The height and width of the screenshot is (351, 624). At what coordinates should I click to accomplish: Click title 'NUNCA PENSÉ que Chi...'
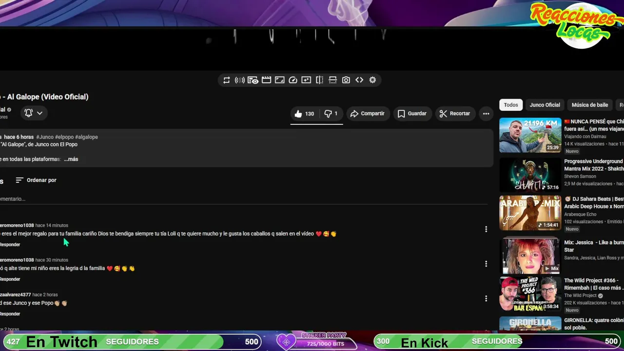(594, 125)
